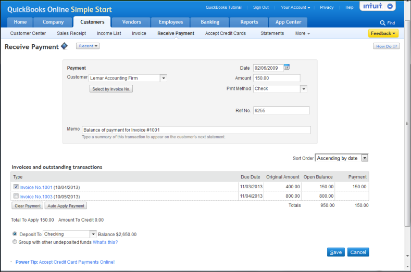This screenshot has width=411, height=272.
Task: Check the Invoice No.1003 checkbox
Action: tap(16, 196)
